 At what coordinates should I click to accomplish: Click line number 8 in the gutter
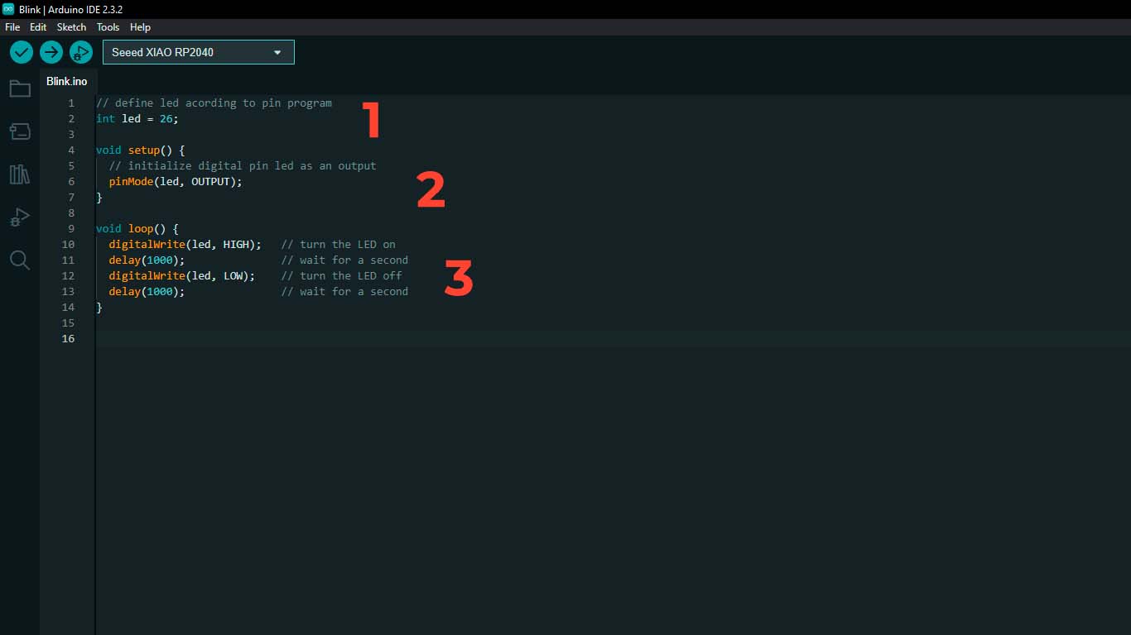71,212
